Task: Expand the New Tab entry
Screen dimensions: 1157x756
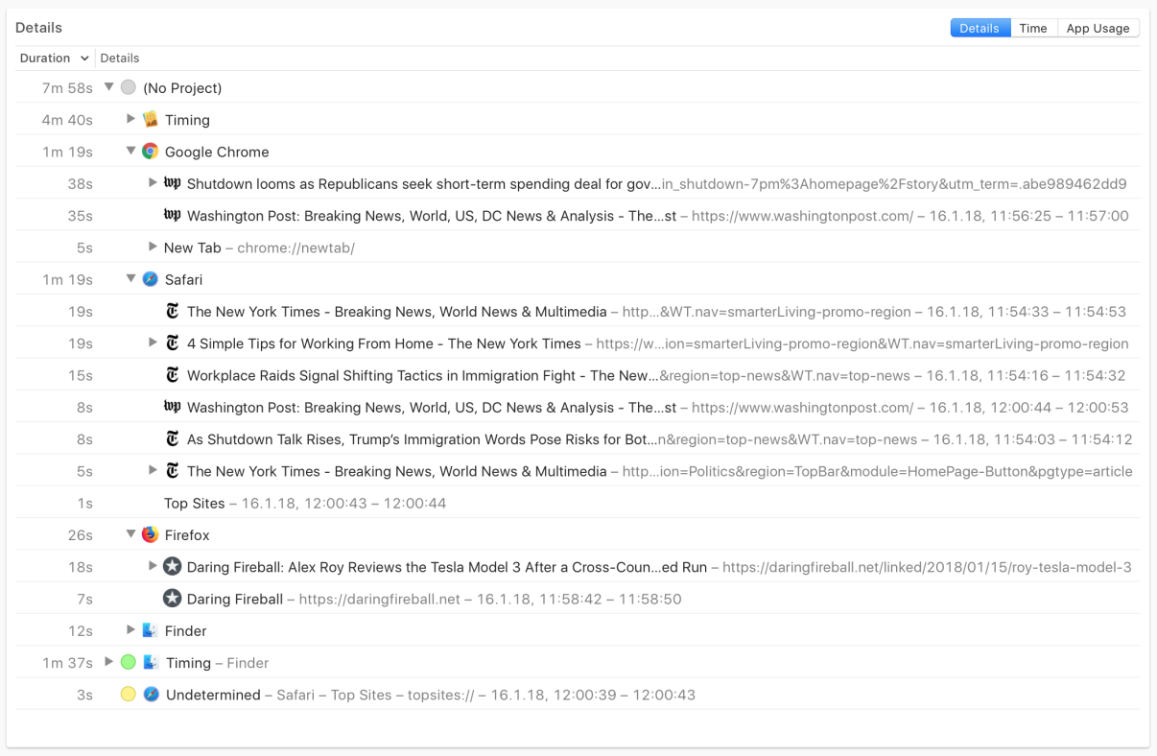Action: coord(152,247)
